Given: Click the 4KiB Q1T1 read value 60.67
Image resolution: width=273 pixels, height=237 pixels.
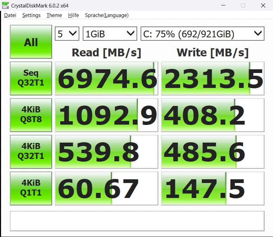Looking at the screenshot, I should pyautogui.click(x=107, y=188).
